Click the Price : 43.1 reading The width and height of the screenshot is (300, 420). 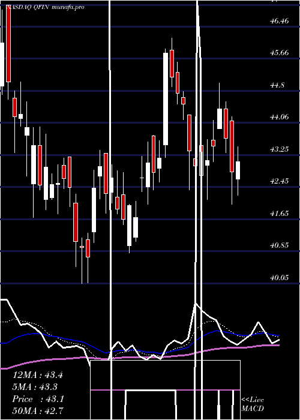(38, 399)
